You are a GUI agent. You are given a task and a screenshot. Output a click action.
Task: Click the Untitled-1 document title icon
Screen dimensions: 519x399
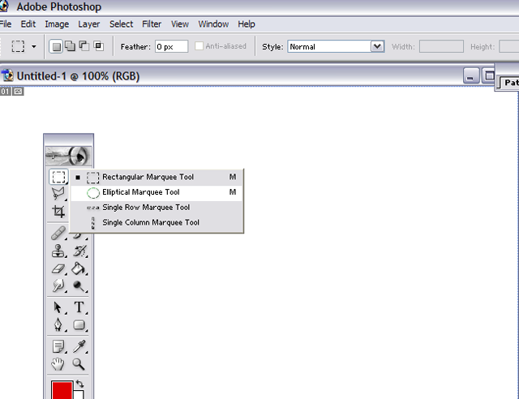pyautogui.click(x=7, y=76)
